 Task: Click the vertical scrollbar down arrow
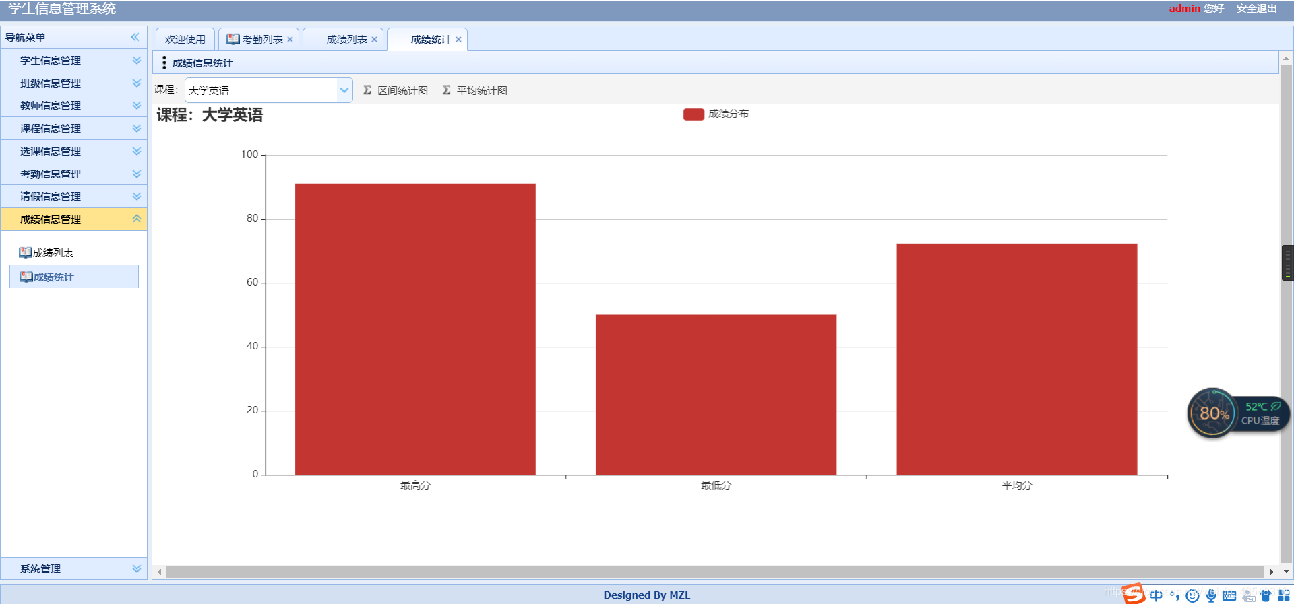tap(1286, 571)
